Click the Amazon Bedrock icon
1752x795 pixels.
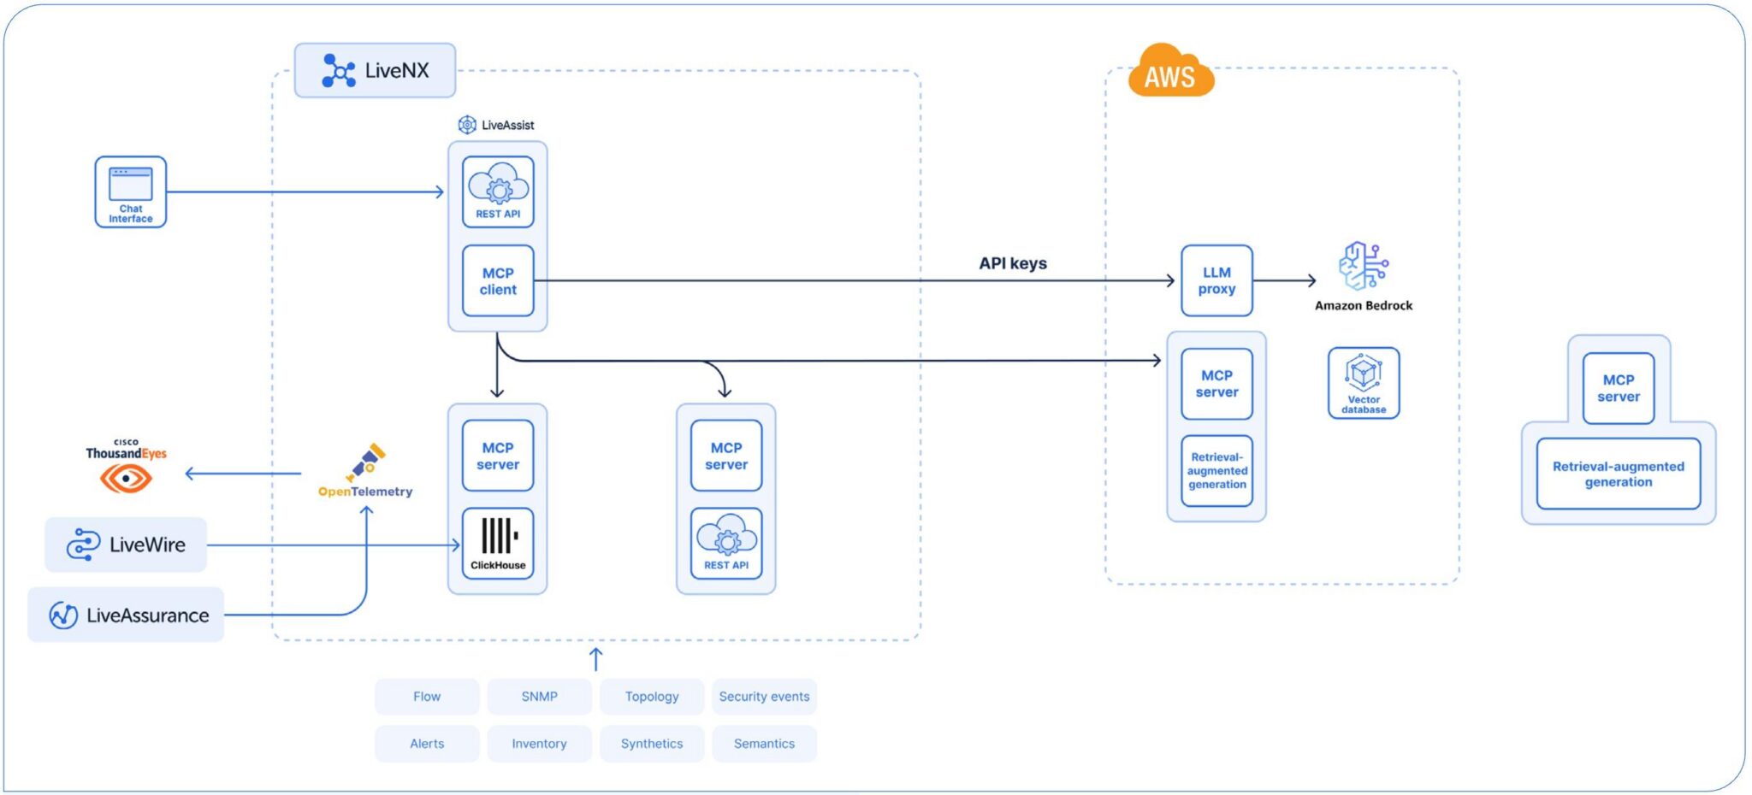point(1364,266)
